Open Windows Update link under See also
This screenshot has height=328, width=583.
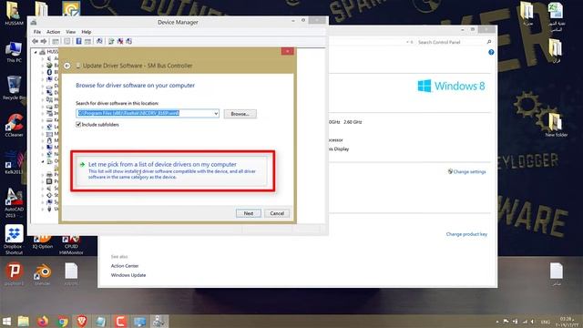click(128, 275)
